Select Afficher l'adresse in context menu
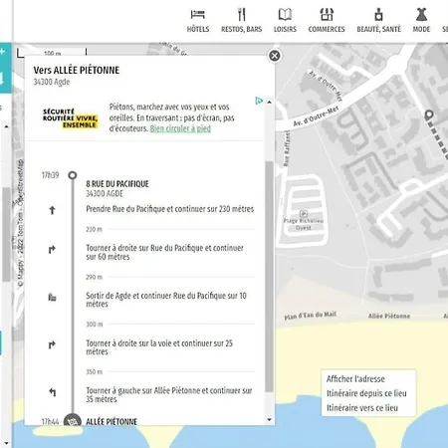Screen dimensions: 448x448 pyautogui.click(x=355, y=379)
